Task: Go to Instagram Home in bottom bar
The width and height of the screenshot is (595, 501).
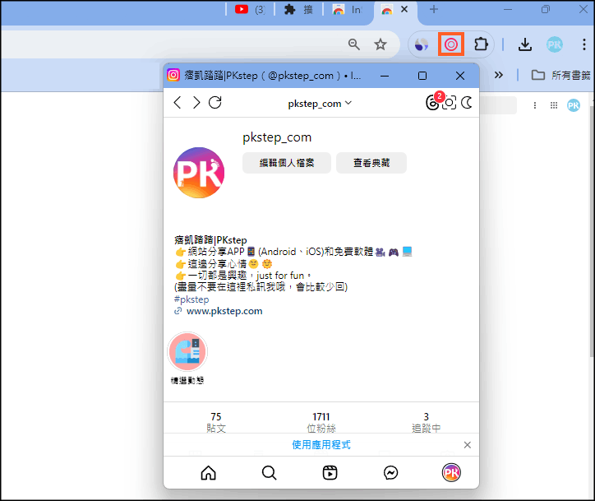Action: coord(208,473)
